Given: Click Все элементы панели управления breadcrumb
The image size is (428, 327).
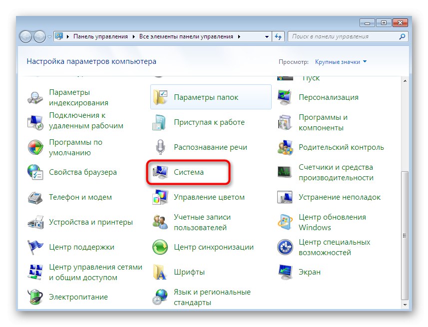Looking at the screenshot, I should tap(186, 36).
